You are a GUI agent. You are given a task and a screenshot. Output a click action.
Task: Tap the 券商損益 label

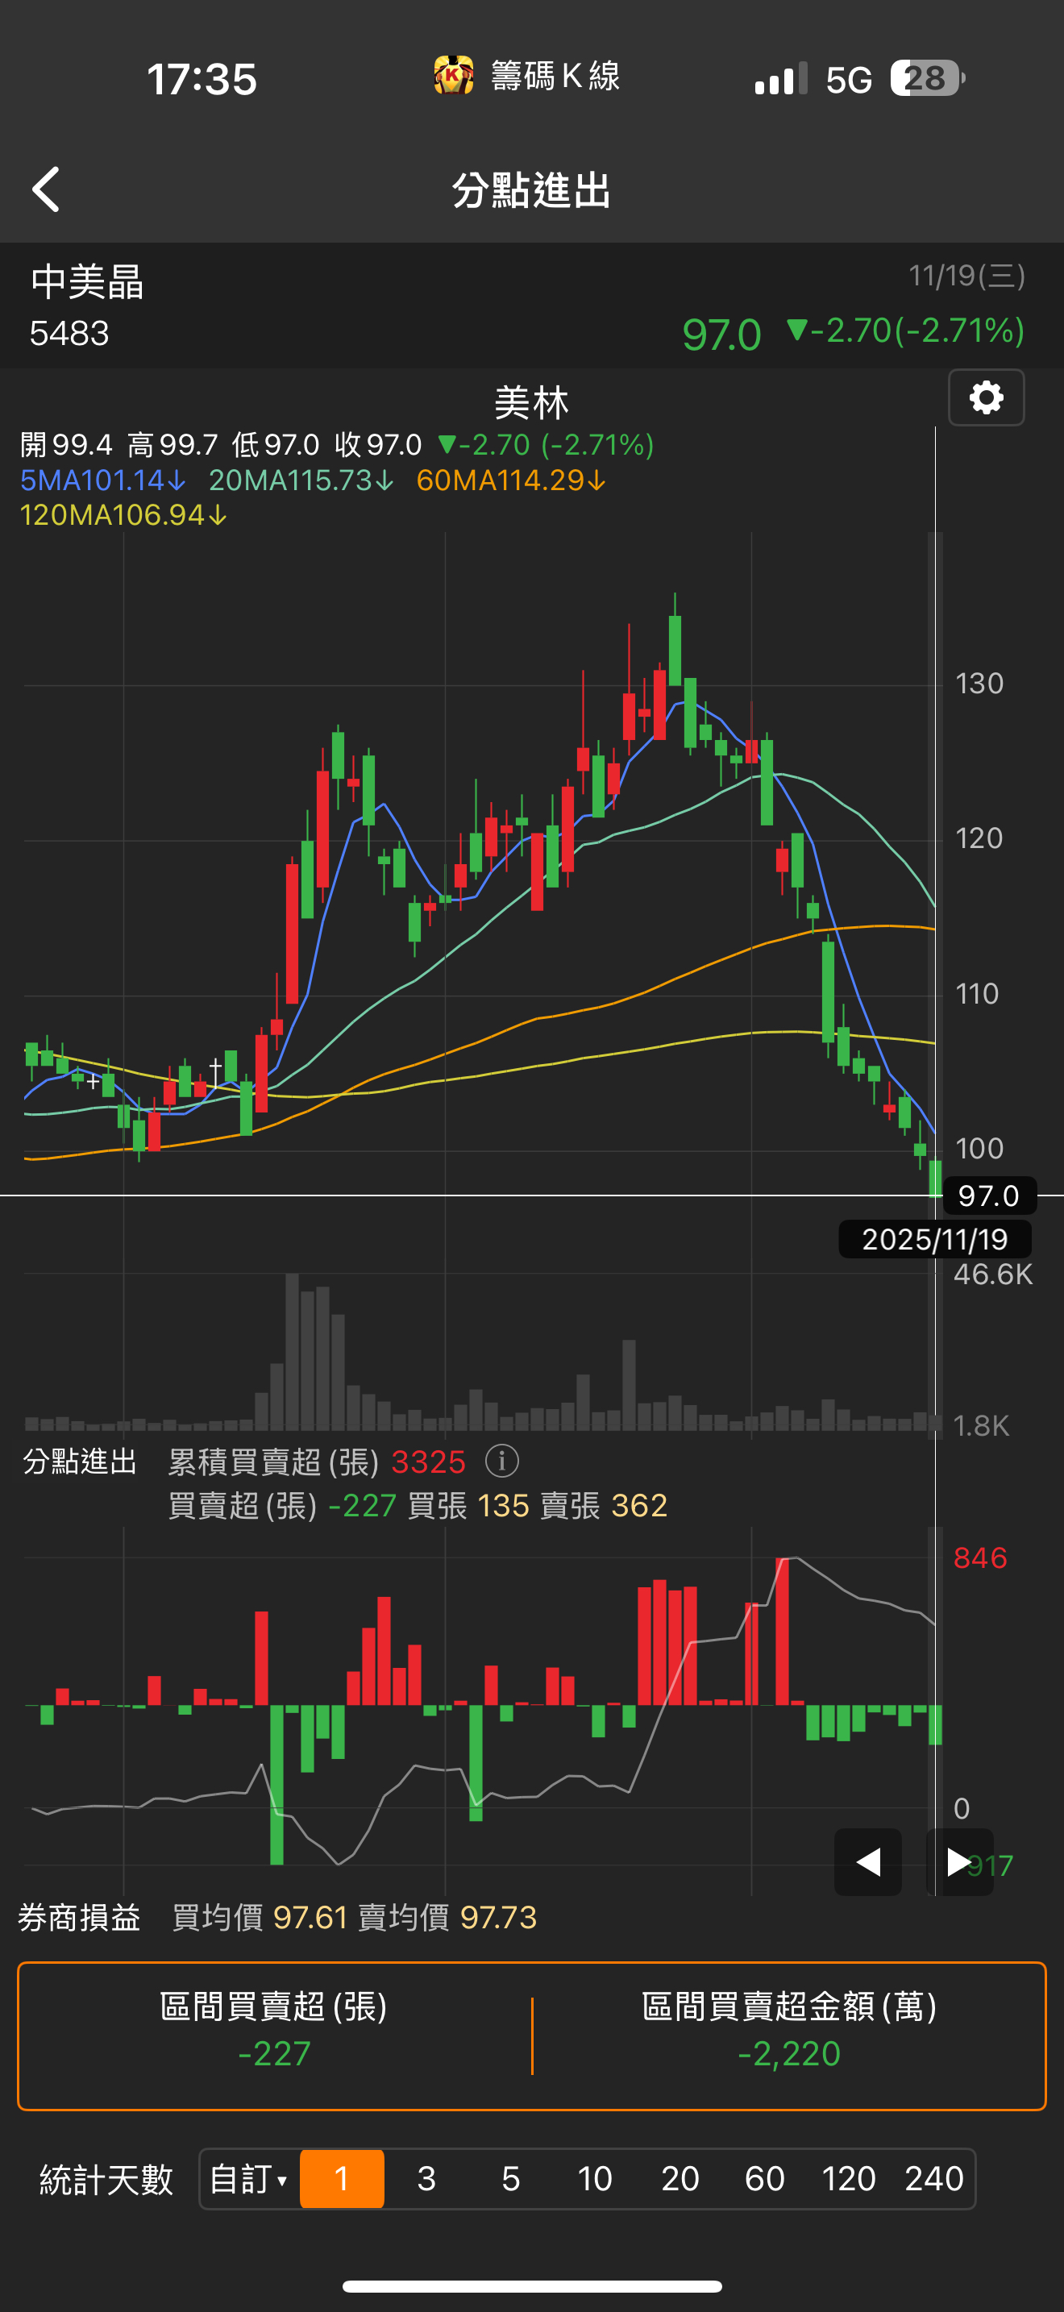(x=80, y=1917)
